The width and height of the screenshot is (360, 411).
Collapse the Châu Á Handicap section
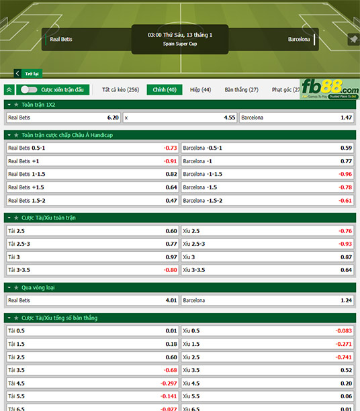click(9, 135)
